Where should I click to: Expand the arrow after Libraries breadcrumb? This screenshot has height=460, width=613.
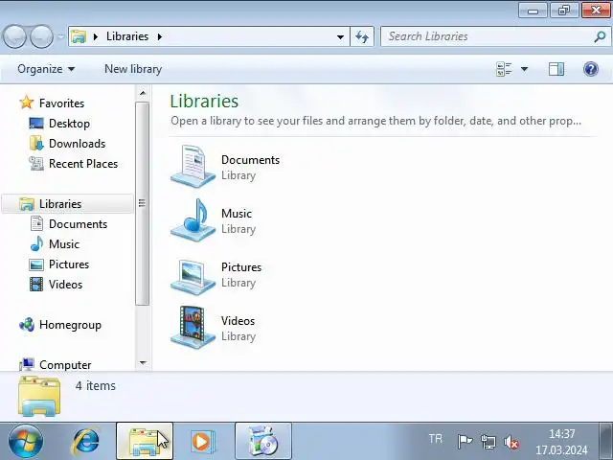point(160,36)
